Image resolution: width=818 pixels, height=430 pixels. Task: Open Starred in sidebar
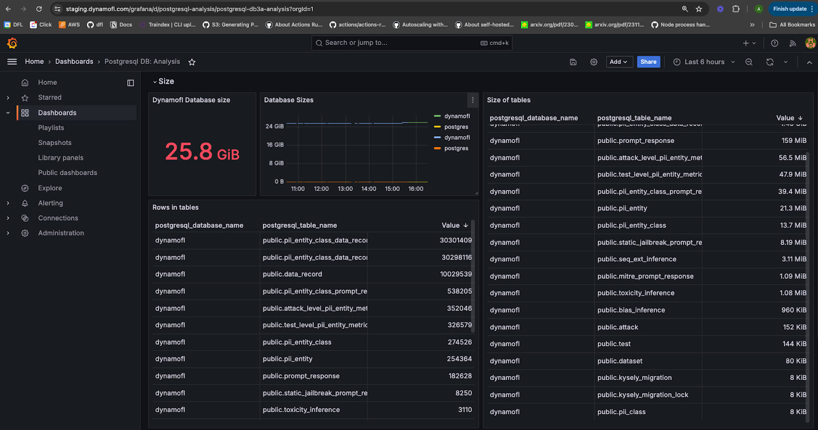pyautogui.click(x=50, y=98)
